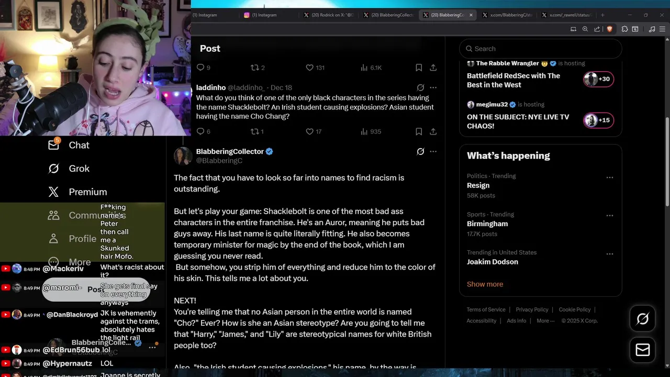
Task: Open trending topic Joakim Dodson
Action: click(493, 262)
